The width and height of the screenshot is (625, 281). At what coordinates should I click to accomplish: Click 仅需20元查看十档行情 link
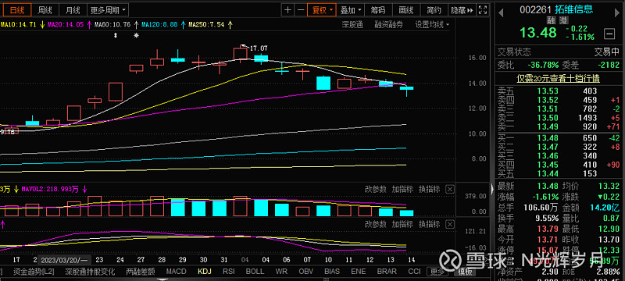(558, 78)
